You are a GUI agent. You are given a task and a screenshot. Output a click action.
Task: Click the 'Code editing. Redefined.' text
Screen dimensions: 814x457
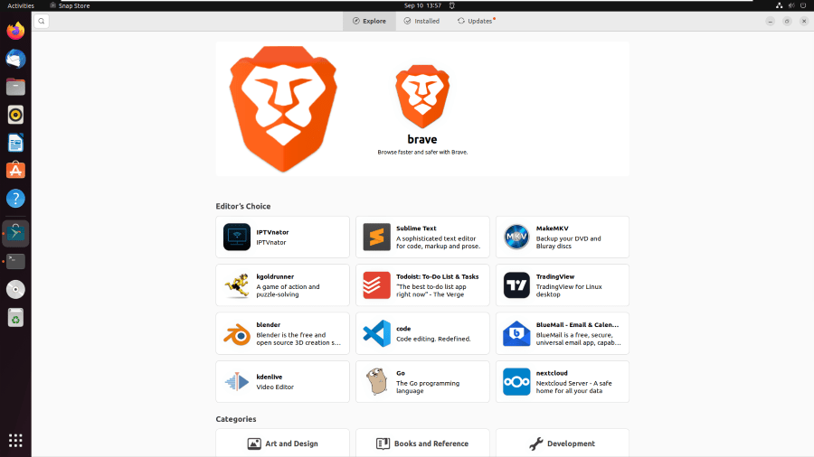433,339
